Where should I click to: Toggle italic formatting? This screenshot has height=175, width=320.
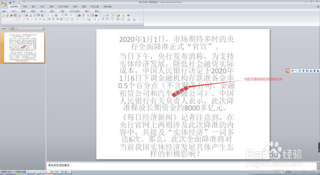tap(32, 19)
